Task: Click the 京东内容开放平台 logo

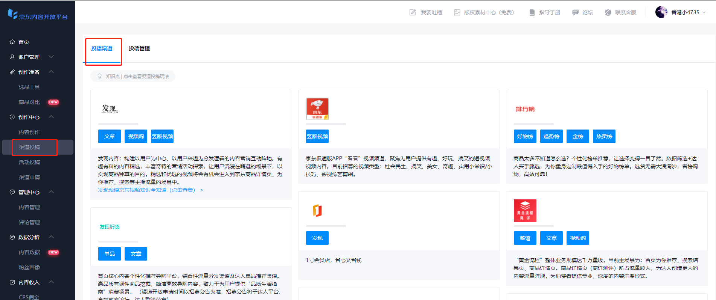Action: coord(38,15)
